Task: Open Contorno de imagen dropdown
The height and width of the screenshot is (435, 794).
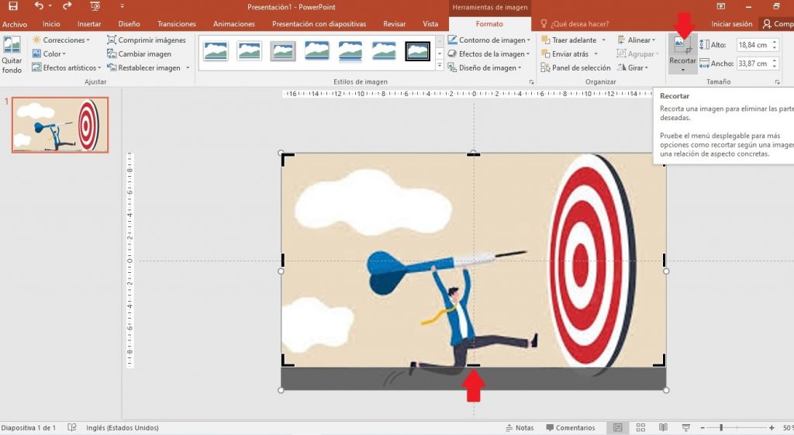Action: pos(489,40)
